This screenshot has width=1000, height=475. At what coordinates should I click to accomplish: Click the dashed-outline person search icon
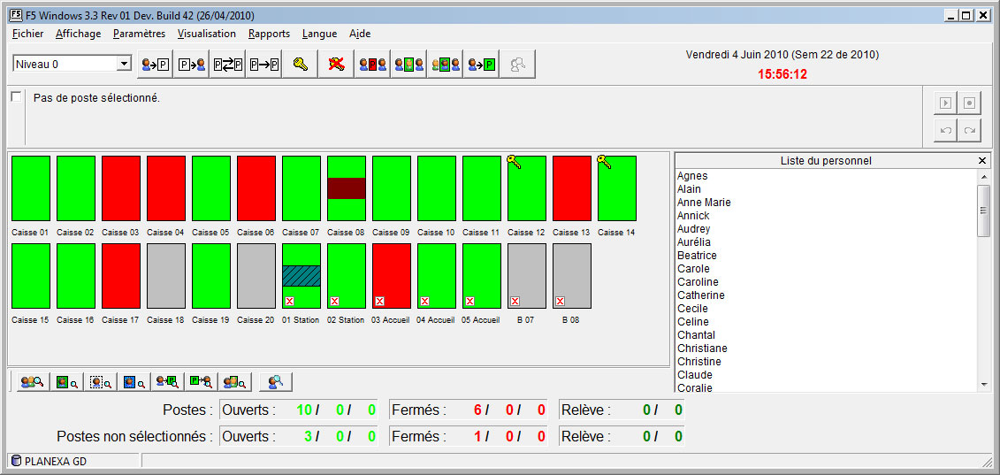click(x=100, y=382)
